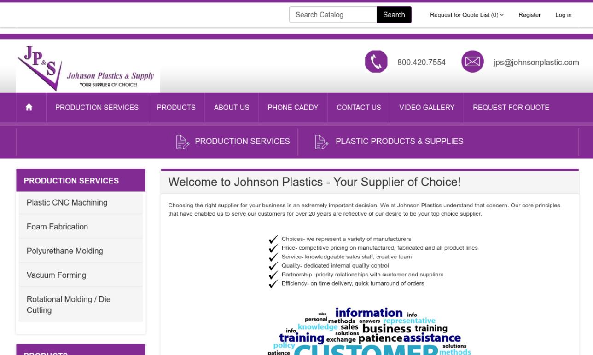The width and height of the screenshot is (593, 355).
Task: Open the Phone Caddy menu item
Action: 293,108
